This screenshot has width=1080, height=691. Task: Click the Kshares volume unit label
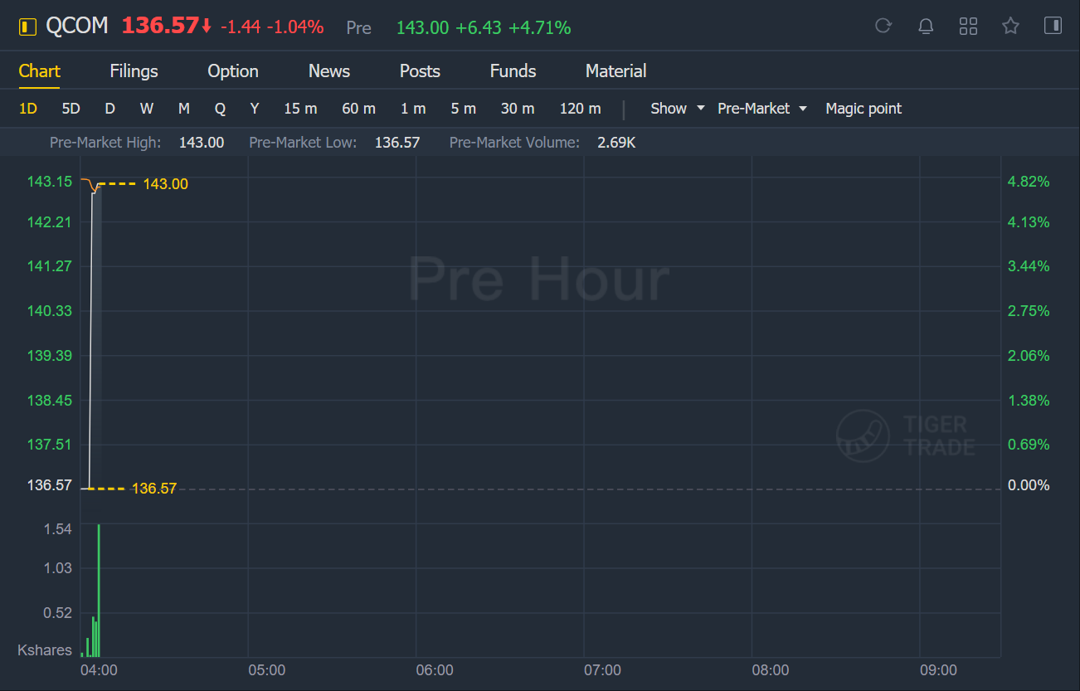(x=45, y=650)
